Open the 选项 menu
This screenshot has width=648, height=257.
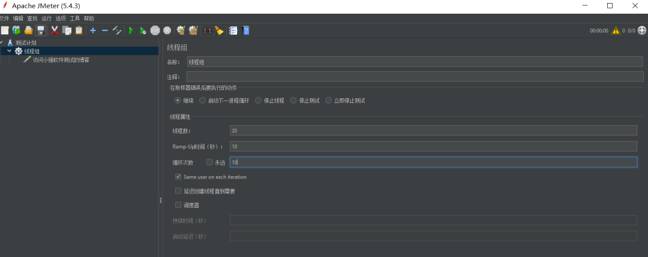61,18
